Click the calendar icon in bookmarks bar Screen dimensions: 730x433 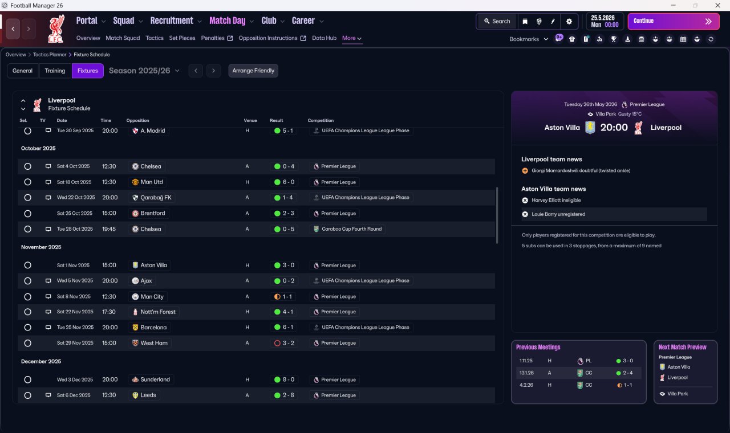(683, 39)
